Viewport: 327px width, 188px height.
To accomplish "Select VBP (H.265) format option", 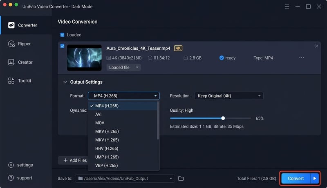I will pos(123,166).
